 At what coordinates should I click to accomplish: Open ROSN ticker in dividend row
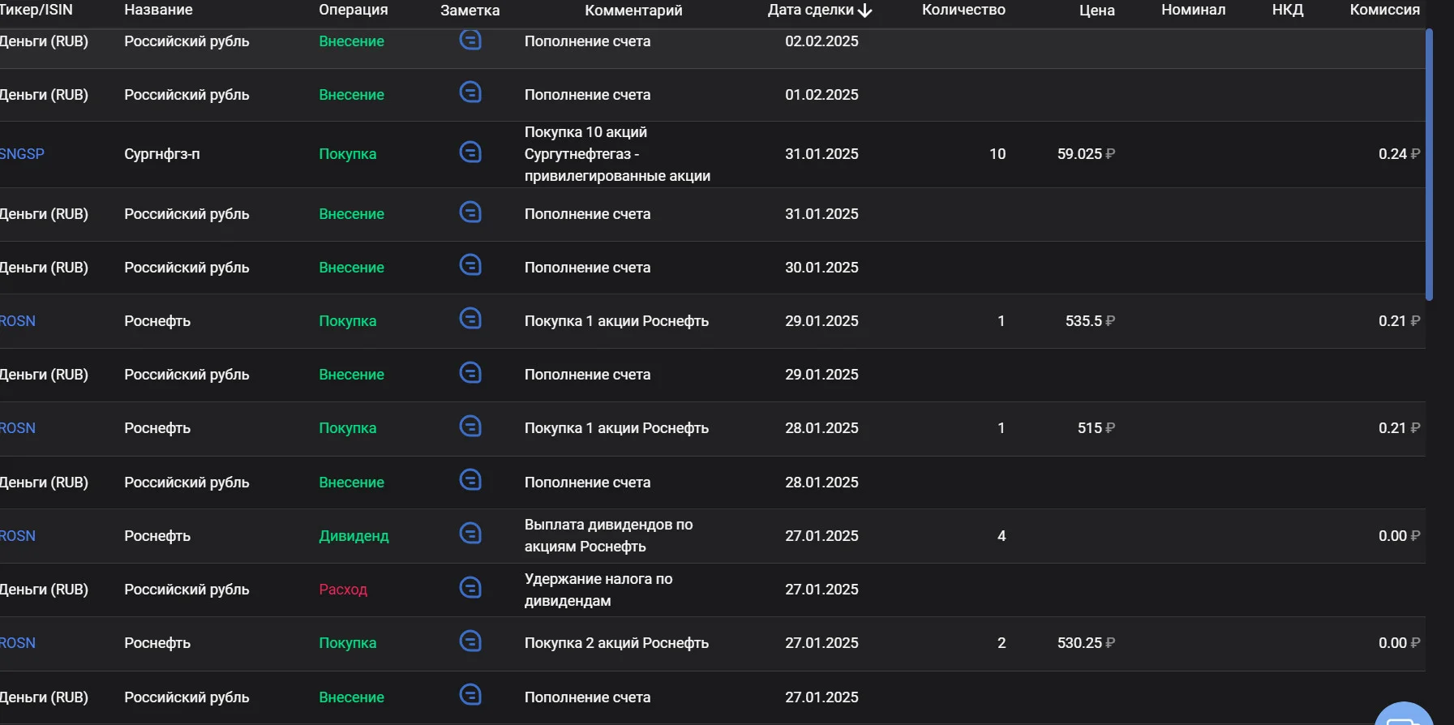point(18,536)
